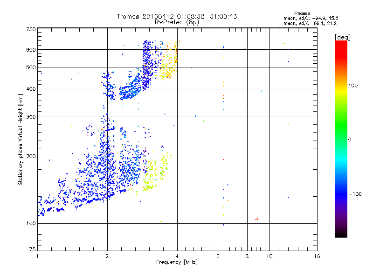Click the colorbar label '0'
This screenshot has height=279, width=373.
tap(350, 140)
